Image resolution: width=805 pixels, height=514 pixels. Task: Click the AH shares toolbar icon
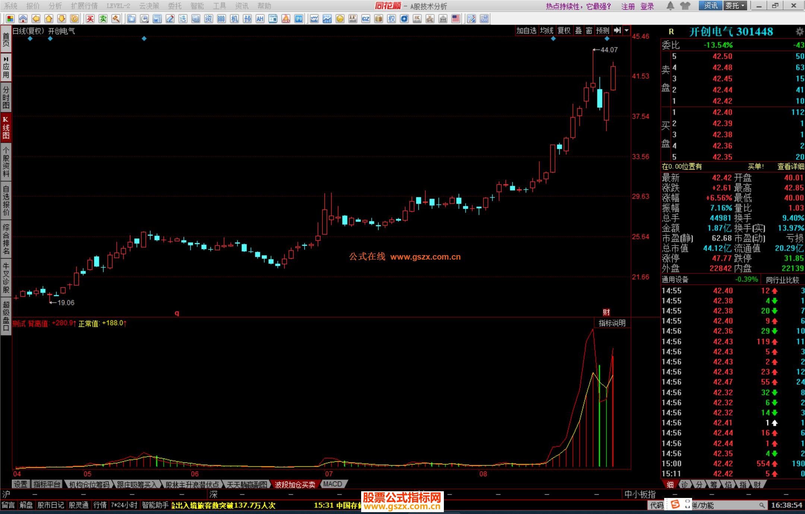(x=260, y=19)
